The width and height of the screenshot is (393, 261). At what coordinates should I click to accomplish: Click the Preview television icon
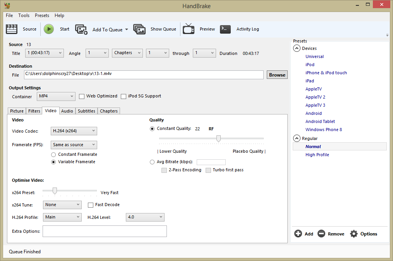click(x=189, y=29)
